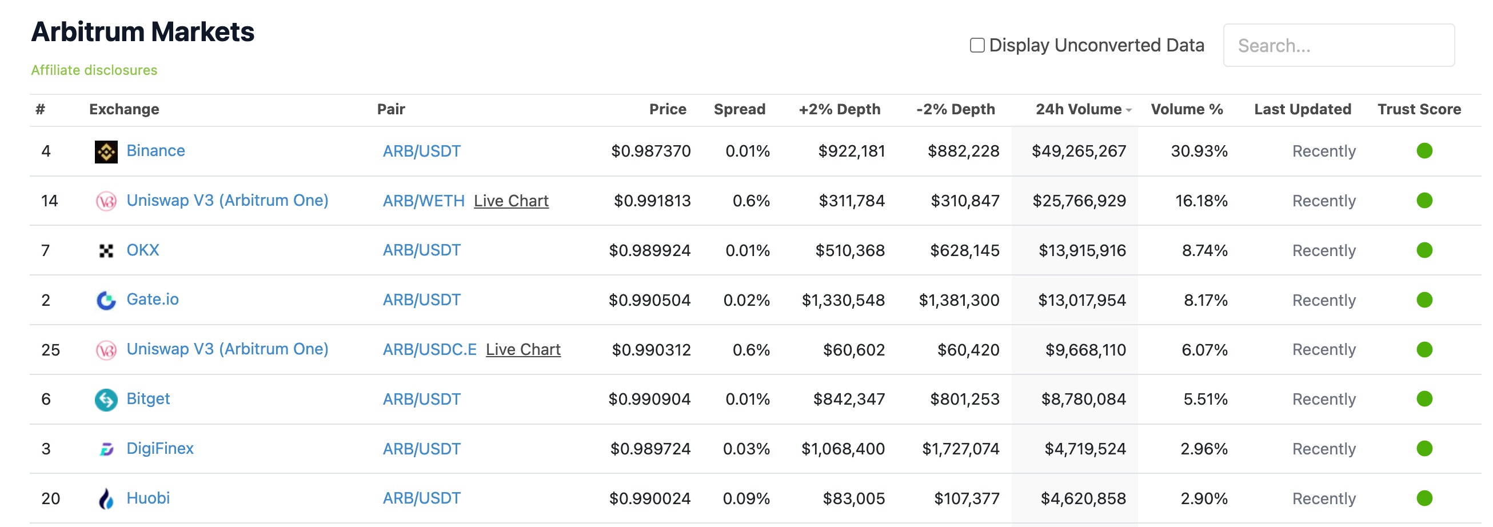This screenshot has width=1493, height=527.
Task: Sort by 24h Volume column arrow
Action: coord(1128,110)
